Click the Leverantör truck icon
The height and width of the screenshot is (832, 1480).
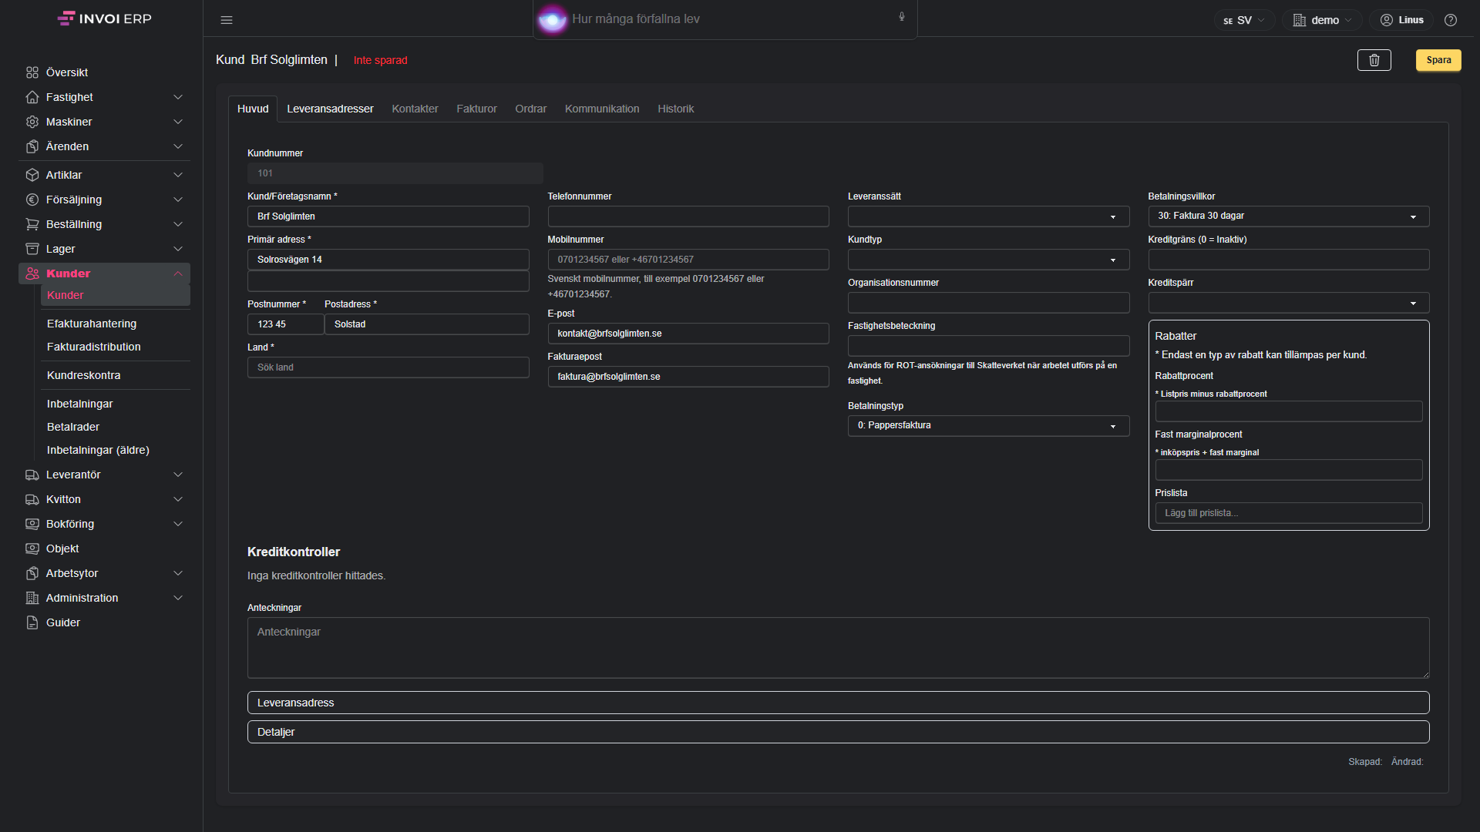(32, 475)
